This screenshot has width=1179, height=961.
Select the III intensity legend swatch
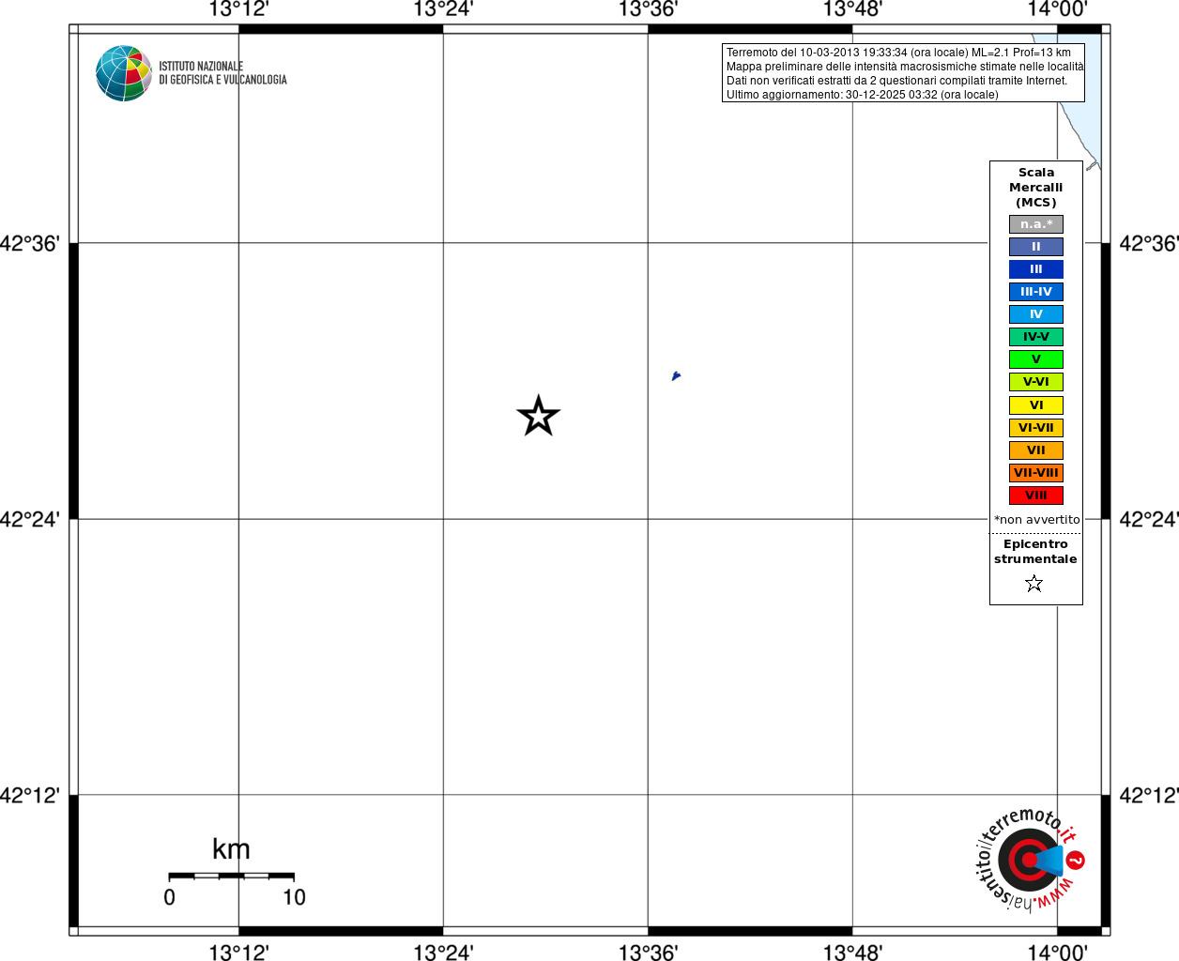click(1036, 269)
